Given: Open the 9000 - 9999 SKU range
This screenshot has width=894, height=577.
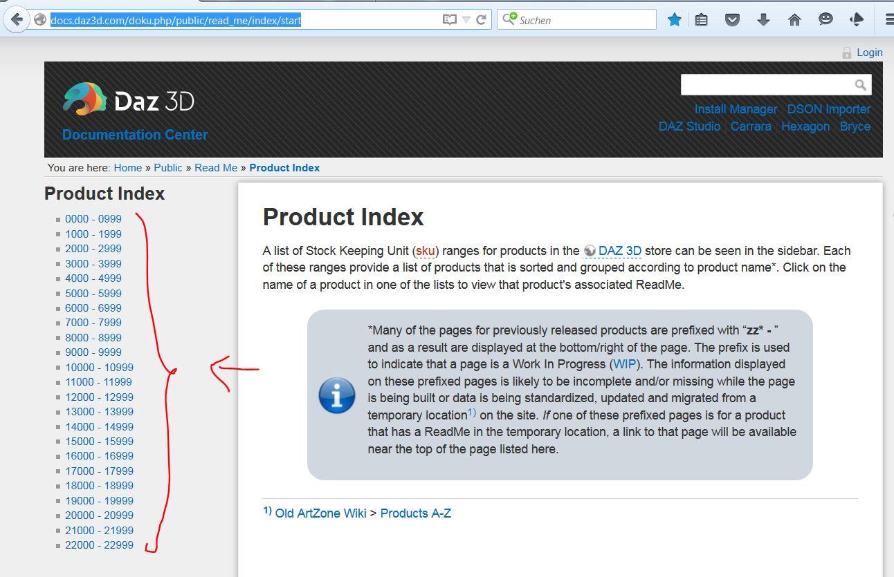Looking at the screenshot, I should [x=93, y=352].
